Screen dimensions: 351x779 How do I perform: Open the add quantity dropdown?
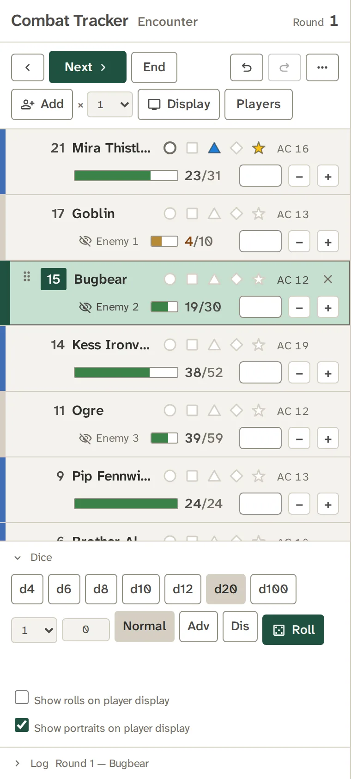110,104
